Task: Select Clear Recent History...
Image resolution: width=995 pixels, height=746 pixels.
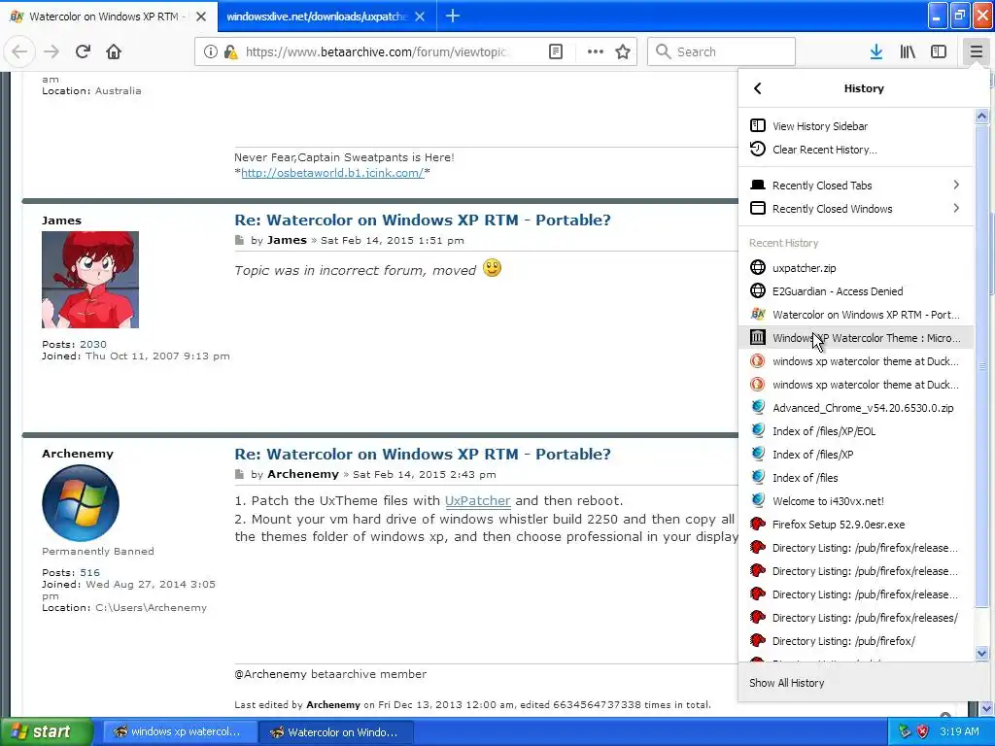Action: pos(855,149)
